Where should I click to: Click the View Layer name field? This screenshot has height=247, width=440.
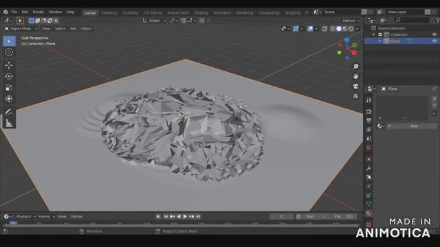[405, 12]
